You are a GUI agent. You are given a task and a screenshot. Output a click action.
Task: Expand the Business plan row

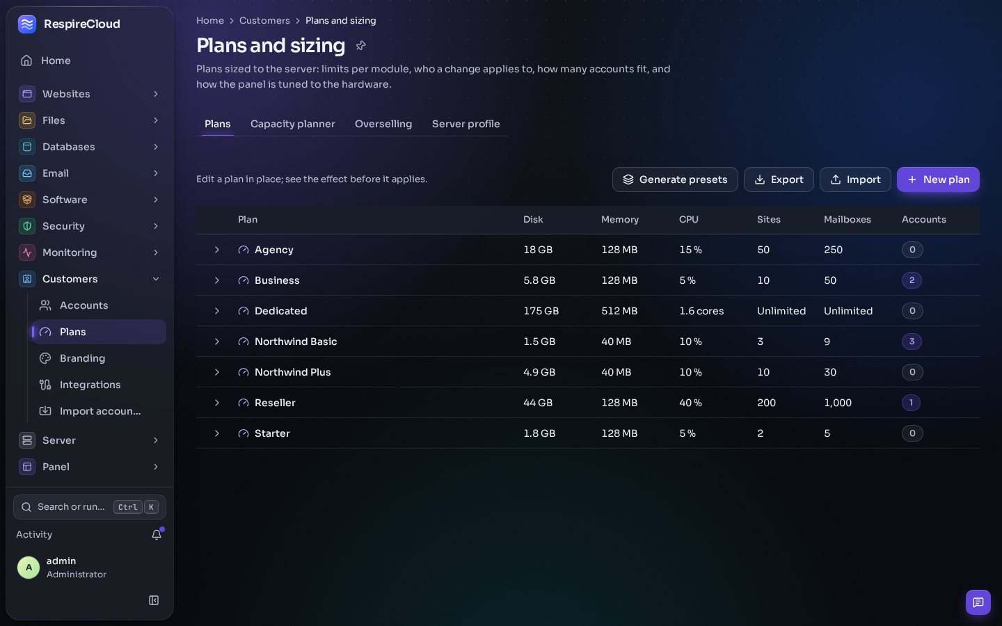pos(217,280)
